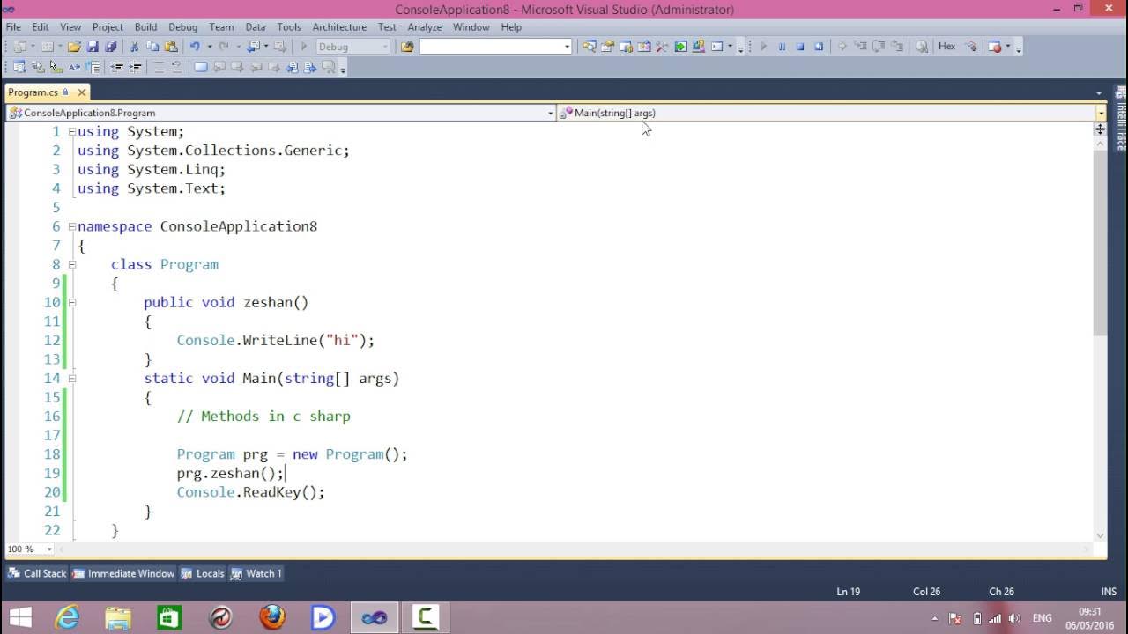Open the Find combo box dropdown arrow
The width and height of the screenshot is (1128, 634).
(x=567, y=47)
